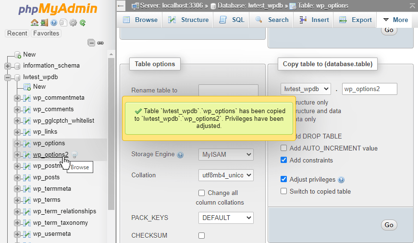418x243 pixels.
Task: Uncheck the Adjust privileges checkbox
Action: (x=283, y=179)
